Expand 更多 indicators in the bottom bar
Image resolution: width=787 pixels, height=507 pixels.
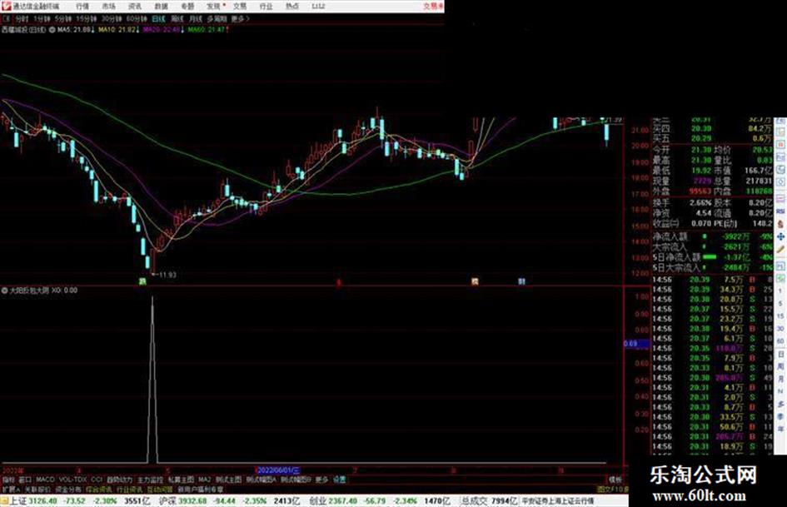pyautogui.click(x=321, y=480)
